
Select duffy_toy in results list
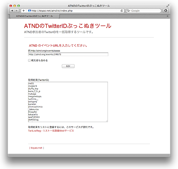[x=33, y=89]
